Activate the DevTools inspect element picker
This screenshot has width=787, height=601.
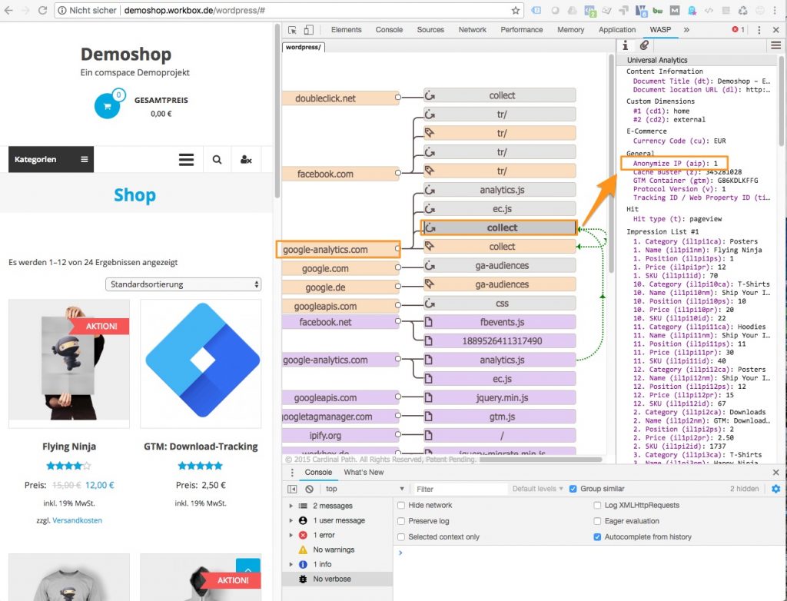pos(293,30)
